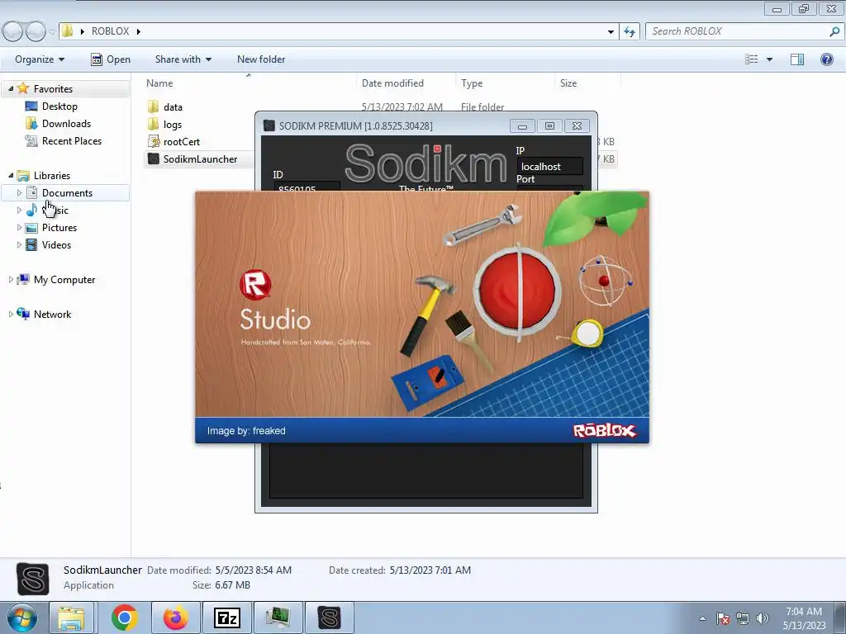Expand the Pictures library tree

[20, 228]
